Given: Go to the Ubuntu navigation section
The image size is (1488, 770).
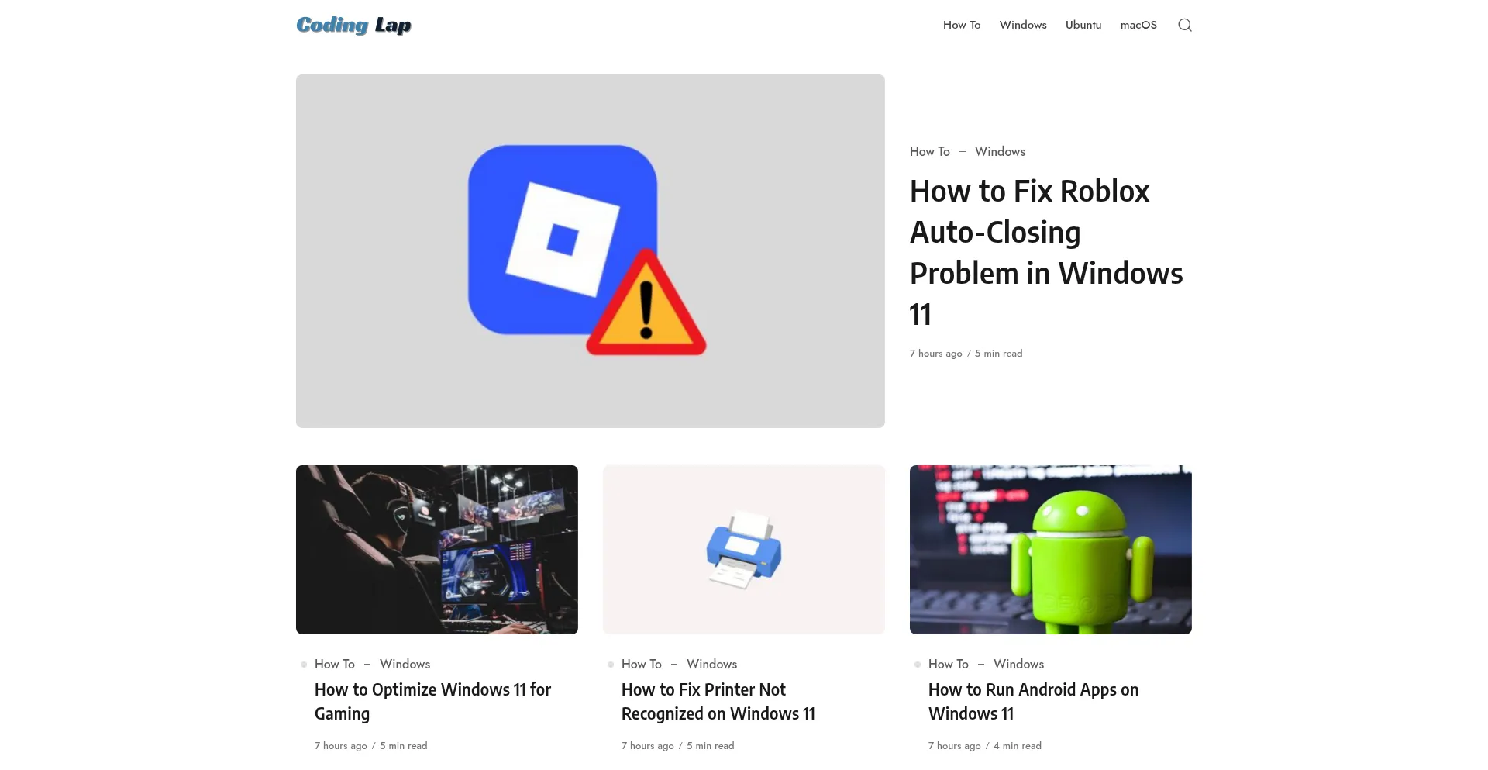Looking at the screenshot, I should click(1083, 25).
